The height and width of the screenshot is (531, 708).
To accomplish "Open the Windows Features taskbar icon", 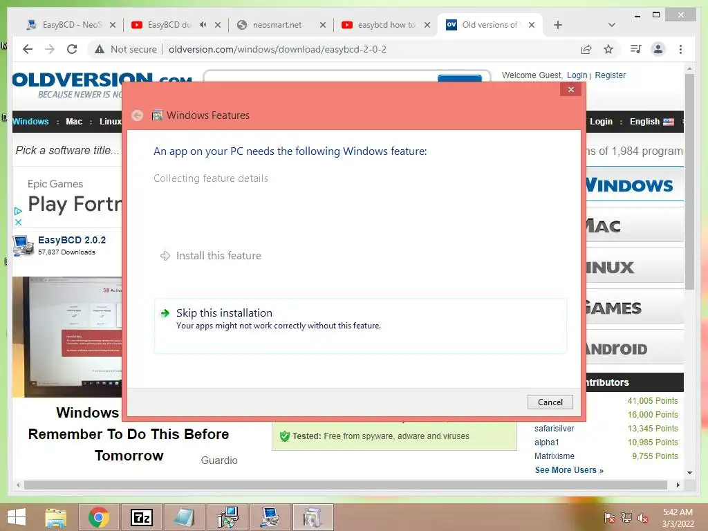I will point(313,517).
